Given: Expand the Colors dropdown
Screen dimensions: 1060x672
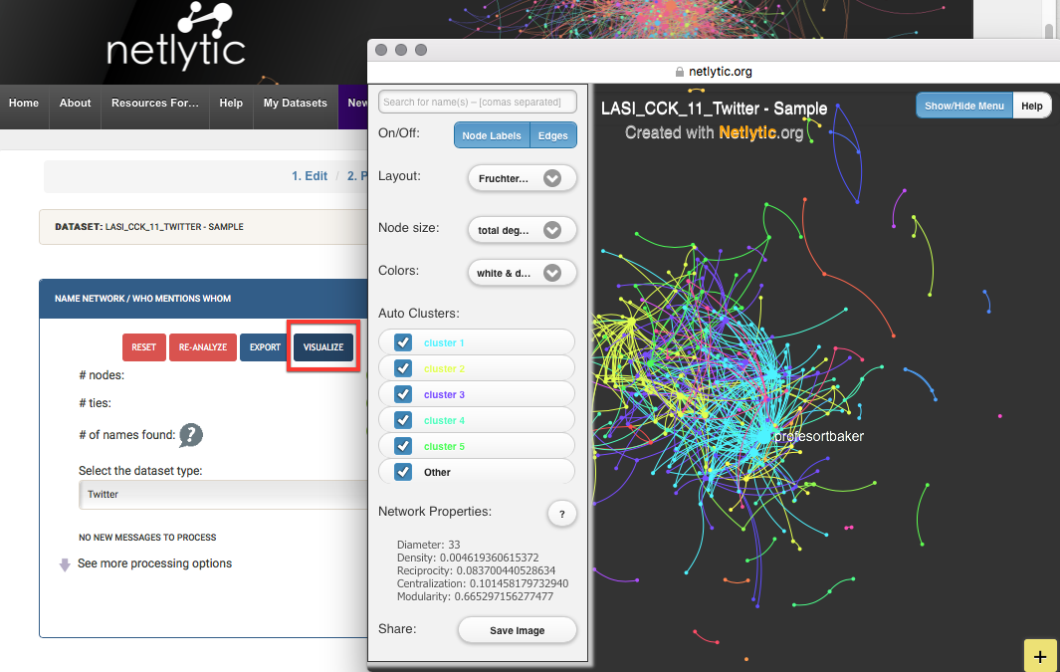Looking at the screenshot, I should pyautogui.click(x=522, y=272).
